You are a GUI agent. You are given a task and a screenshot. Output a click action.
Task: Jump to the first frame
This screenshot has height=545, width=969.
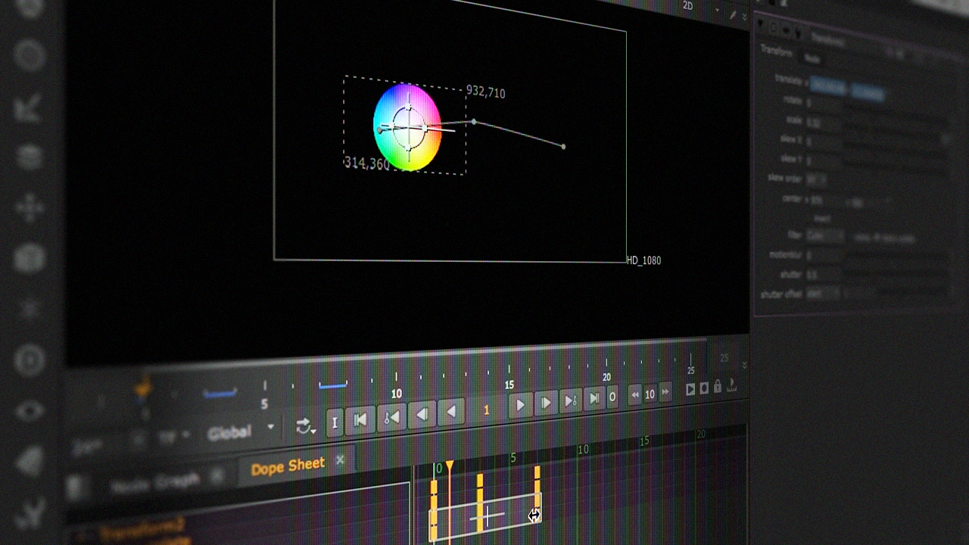pos(361,419)
